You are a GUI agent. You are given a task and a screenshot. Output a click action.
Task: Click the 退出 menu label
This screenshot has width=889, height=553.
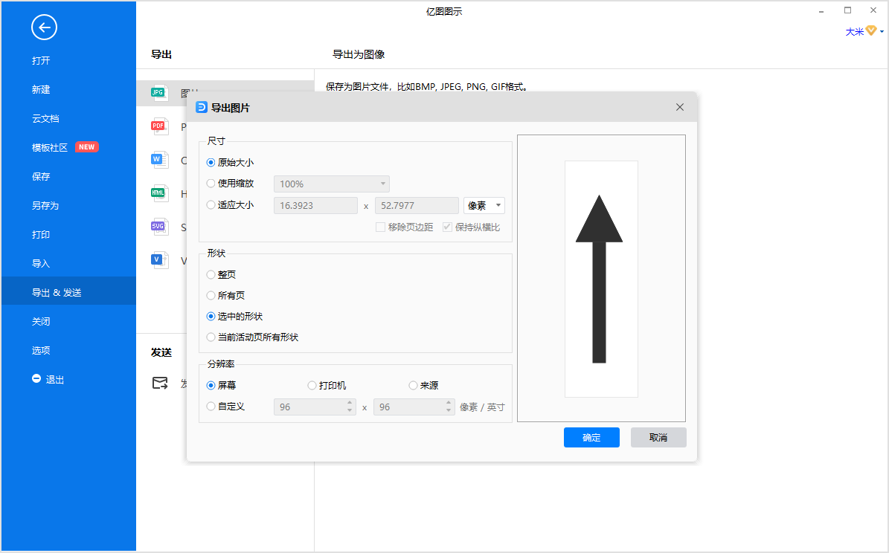click(55, 380)
